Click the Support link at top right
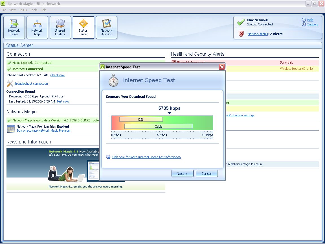This screenshot has width=325, height=244. 313,24
